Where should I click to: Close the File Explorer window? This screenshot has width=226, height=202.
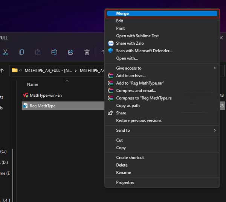click(x=221, y=38)
